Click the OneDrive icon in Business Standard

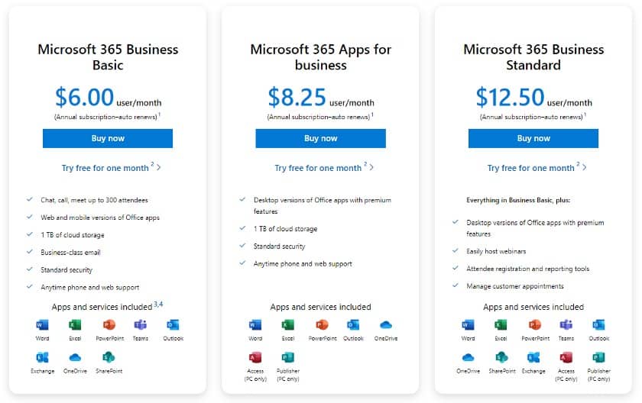468,358
